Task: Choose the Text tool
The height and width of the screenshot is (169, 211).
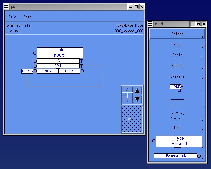Action: [x=177, y=128]
